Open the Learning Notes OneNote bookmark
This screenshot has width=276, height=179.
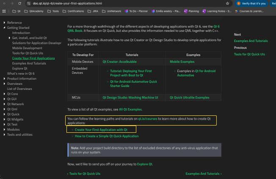click(x=217, y=11)
